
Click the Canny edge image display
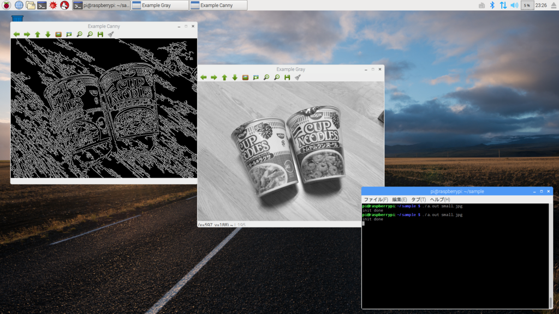tap(104, 108)
